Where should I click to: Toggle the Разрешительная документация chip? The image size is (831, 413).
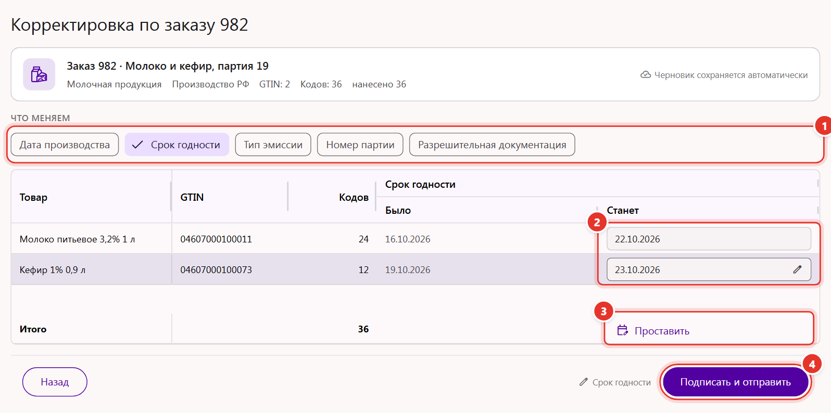(492, 145)
